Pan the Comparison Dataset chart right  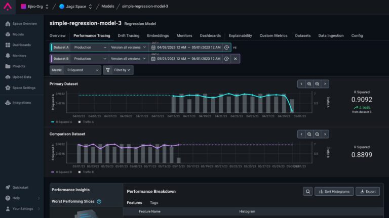pyautogui.click(x=325, y=134)
